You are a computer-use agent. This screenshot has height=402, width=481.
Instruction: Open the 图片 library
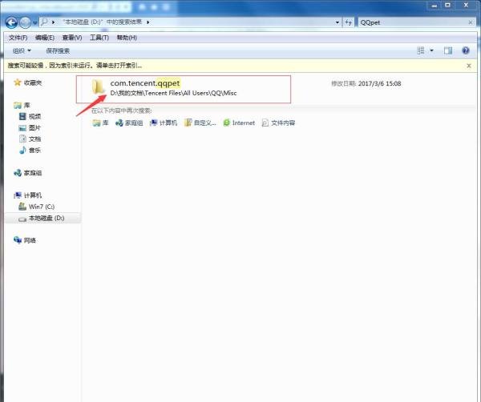[34, 128]
